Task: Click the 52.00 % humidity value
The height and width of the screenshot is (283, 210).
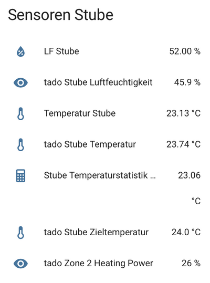Action: (x=185, y=51)
